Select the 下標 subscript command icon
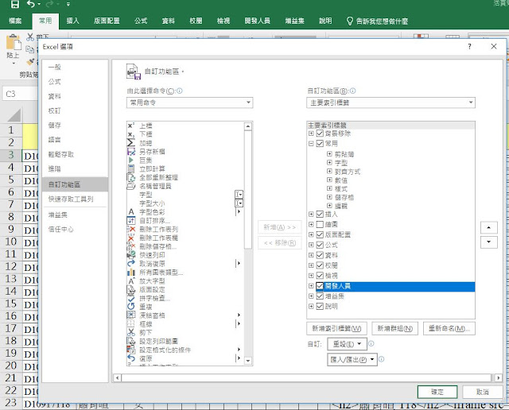Screen dimensions: 509x410 [x=130, y=134]
